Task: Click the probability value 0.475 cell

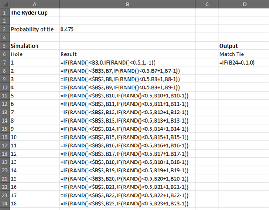Action: (127, 29)
